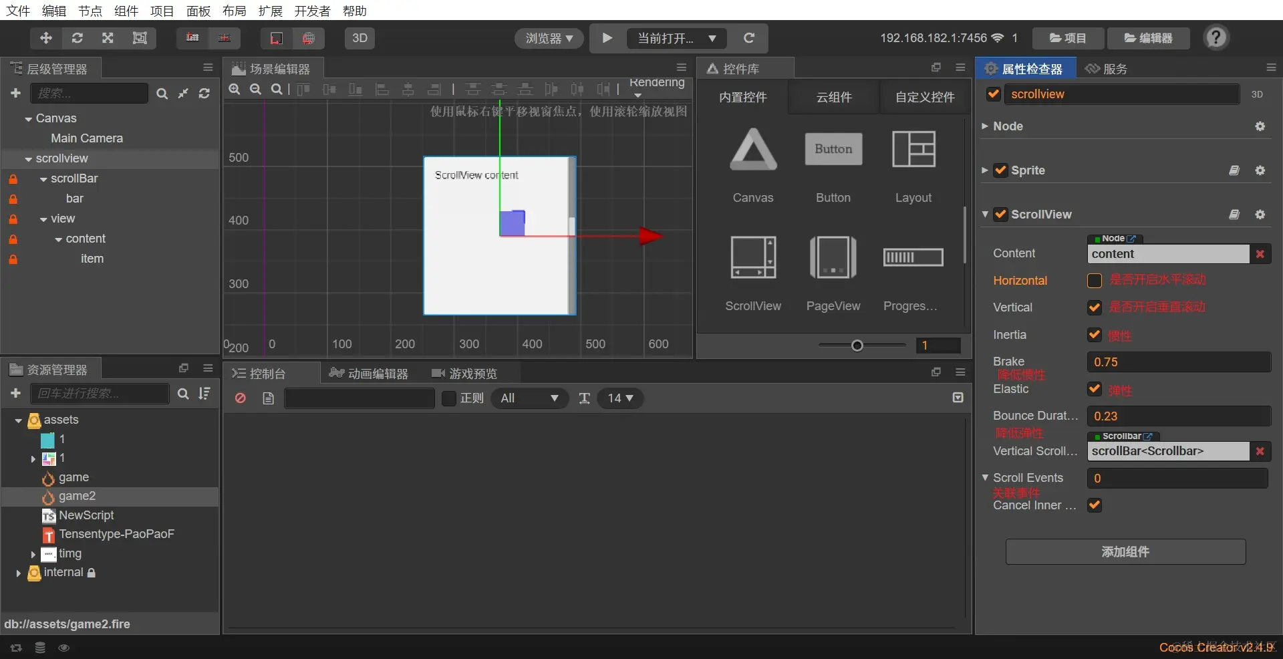Image resolution: width=1283 pixels, height=659 pixels.
Task: Refresh the preview with reload button
Action: tap(749, 38)
